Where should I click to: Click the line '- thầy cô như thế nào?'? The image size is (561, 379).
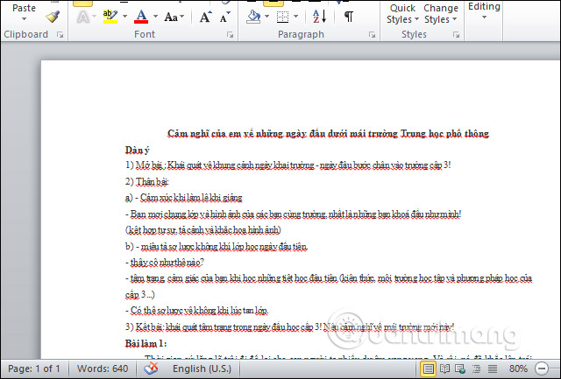coord(165,263)
